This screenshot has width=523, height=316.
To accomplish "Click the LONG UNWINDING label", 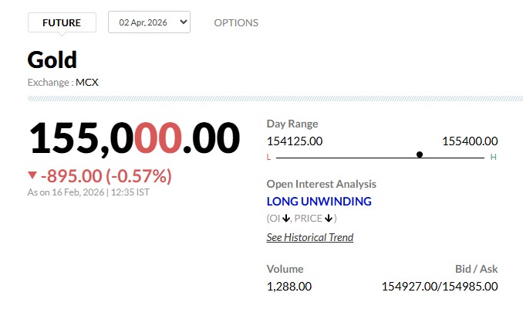I will (319, 201).
